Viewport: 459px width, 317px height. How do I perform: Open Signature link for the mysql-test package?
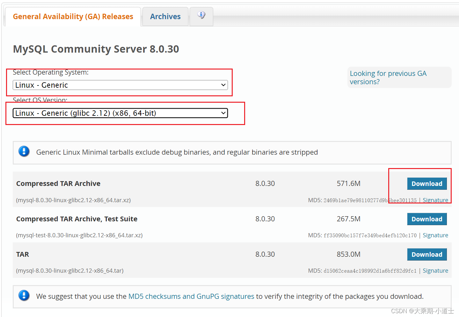tap(435, 235)
